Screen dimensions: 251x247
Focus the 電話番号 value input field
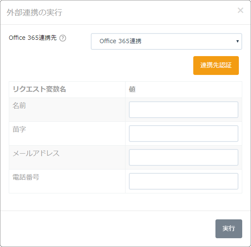pos(184,181)
